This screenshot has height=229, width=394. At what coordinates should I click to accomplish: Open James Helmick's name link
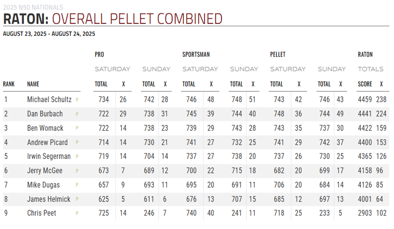coord(49,199)
